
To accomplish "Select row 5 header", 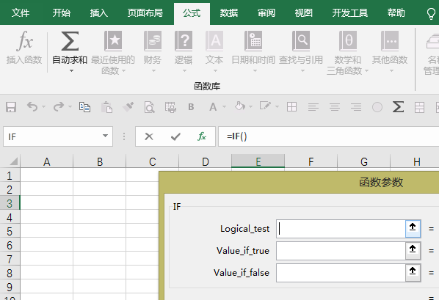I will (x=10, y=231).
